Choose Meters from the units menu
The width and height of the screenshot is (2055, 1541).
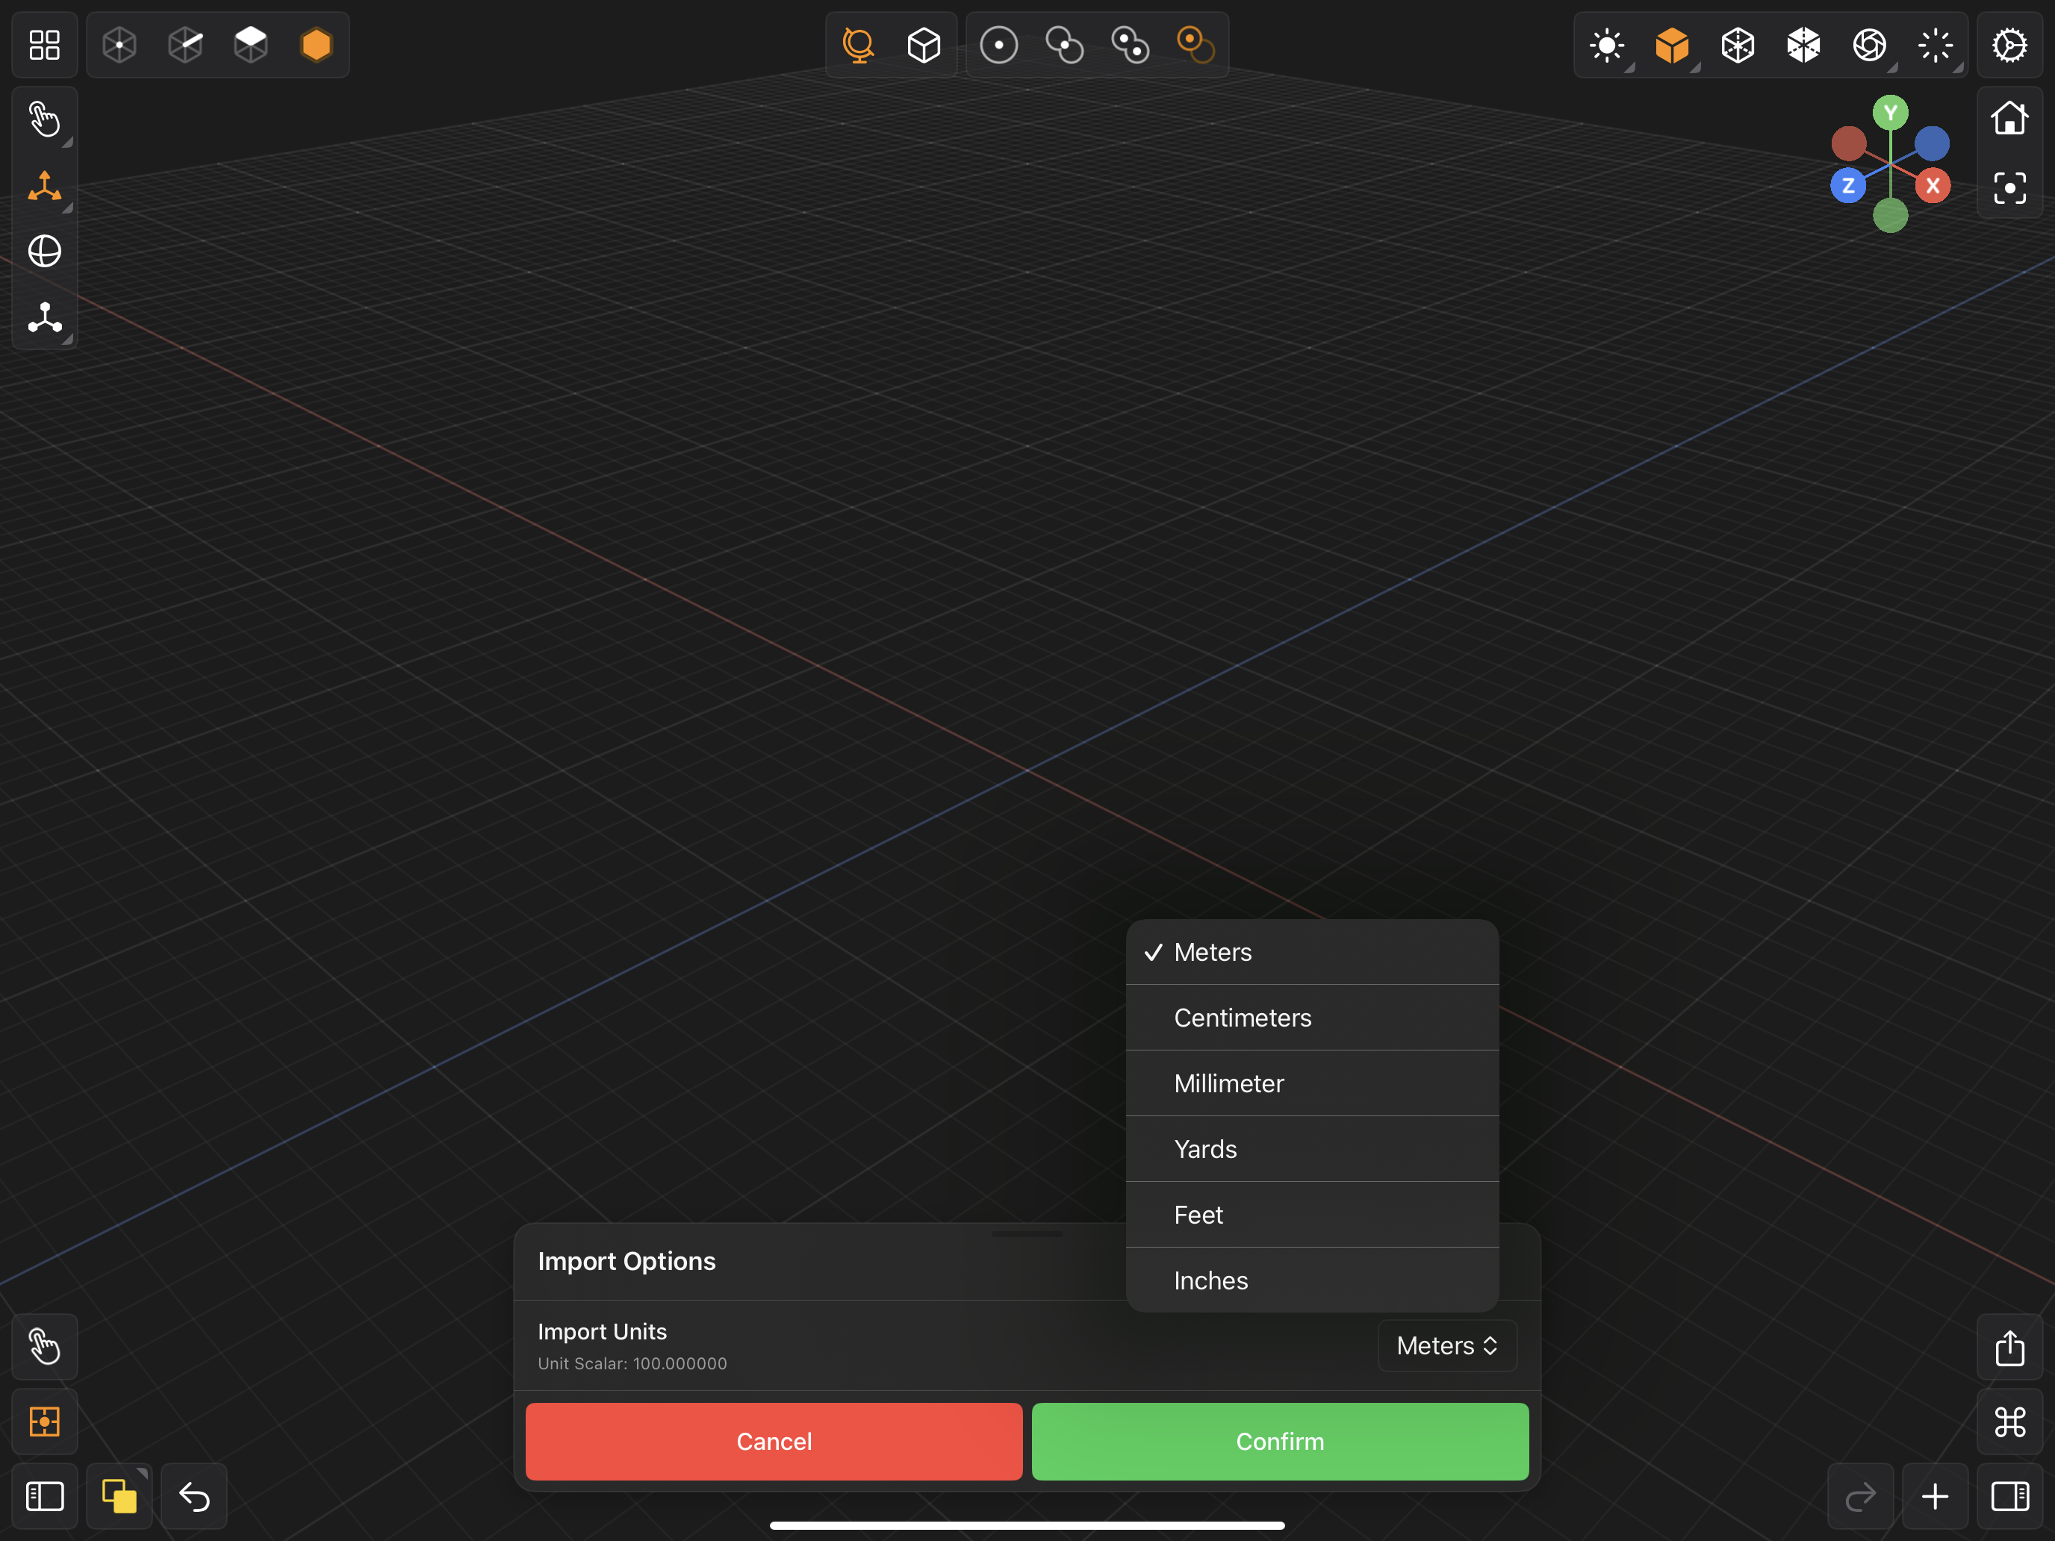(x=1312, y=952)
